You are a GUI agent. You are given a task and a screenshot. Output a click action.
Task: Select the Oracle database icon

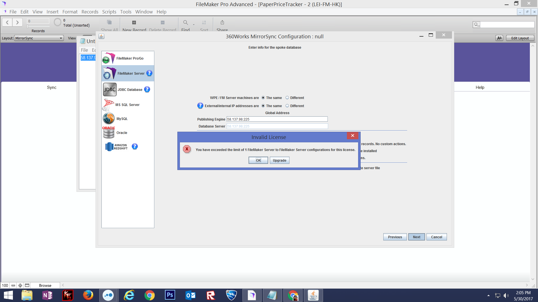coord(109,133)
